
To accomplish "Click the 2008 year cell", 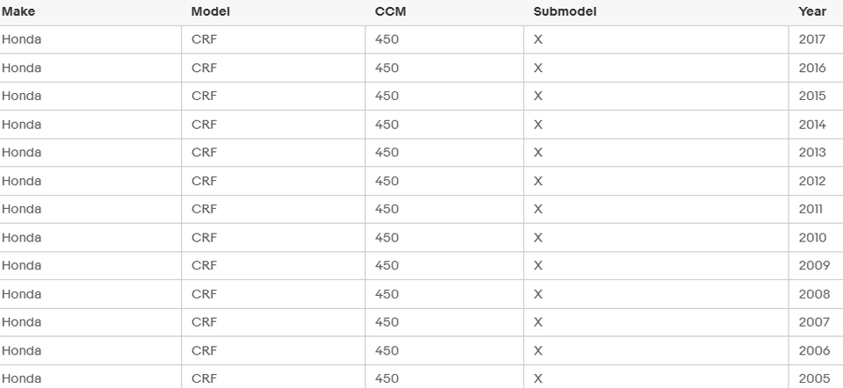I will coord(812,294).
